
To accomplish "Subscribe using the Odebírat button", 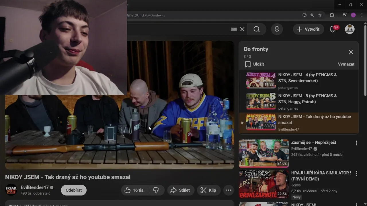I will (74, 190).
